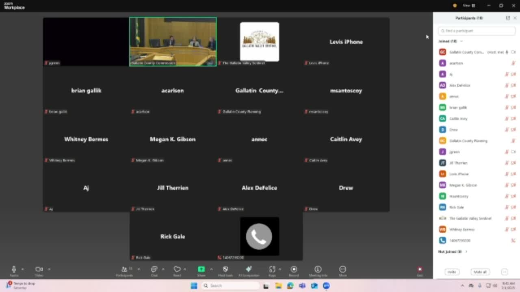Select the phone caller 14067299200 tile

pyautogui.click(x=260, y=236)
